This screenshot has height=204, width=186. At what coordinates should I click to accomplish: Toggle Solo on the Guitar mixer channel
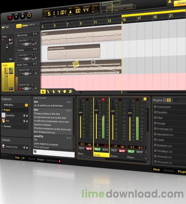97,149
